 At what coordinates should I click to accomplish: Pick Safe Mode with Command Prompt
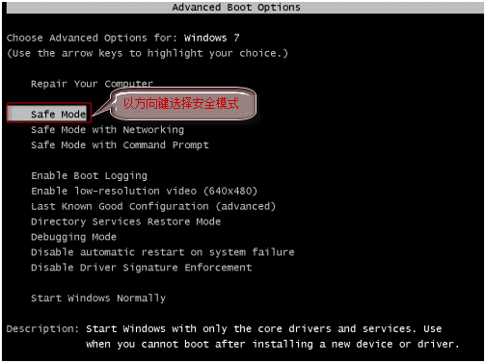(120, 145)
